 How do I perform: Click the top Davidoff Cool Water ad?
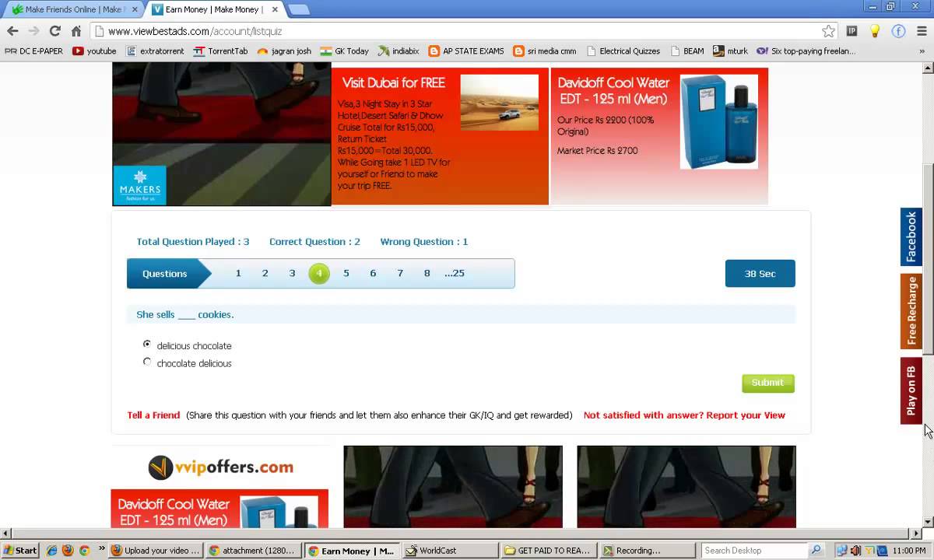point(660,136)
